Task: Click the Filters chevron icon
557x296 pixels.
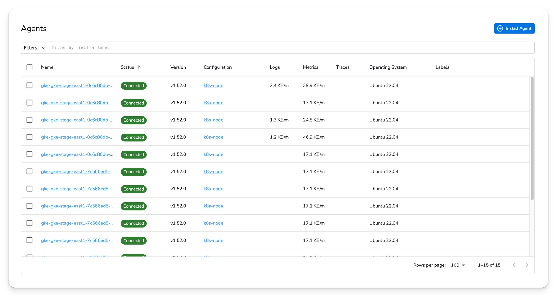Action: point(43,47)
